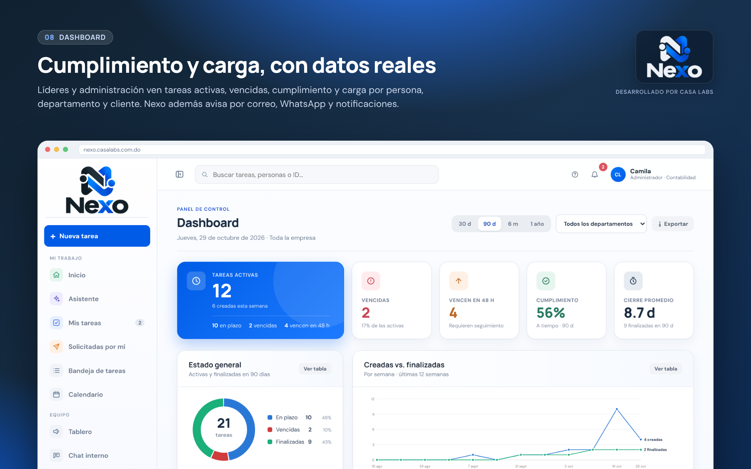Click the Asistente sparkle icon
Screen dimensions: 751x469
(x=56, y=299)
